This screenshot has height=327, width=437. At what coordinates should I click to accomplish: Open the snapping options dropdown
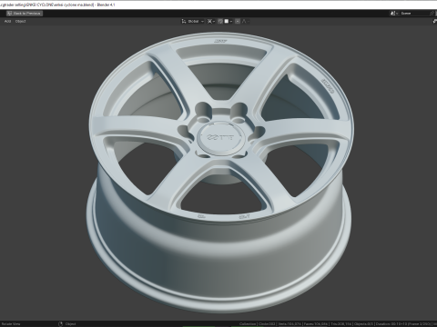click(x=229, y=21)
